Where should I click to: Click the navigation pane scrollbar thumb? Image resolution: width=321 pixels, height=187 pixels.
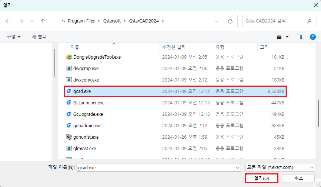55,63
